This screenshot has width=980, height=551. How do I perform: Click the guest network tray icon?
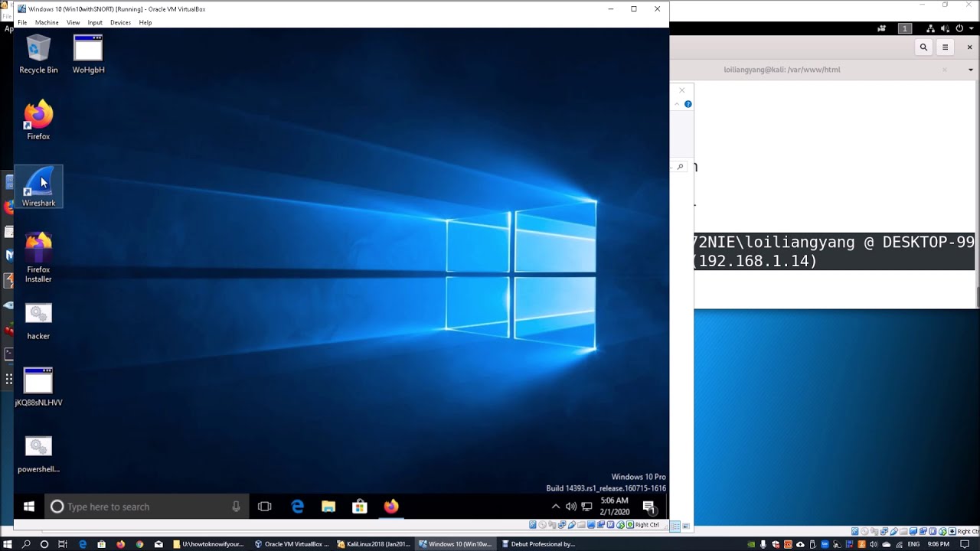click(587, 507)
